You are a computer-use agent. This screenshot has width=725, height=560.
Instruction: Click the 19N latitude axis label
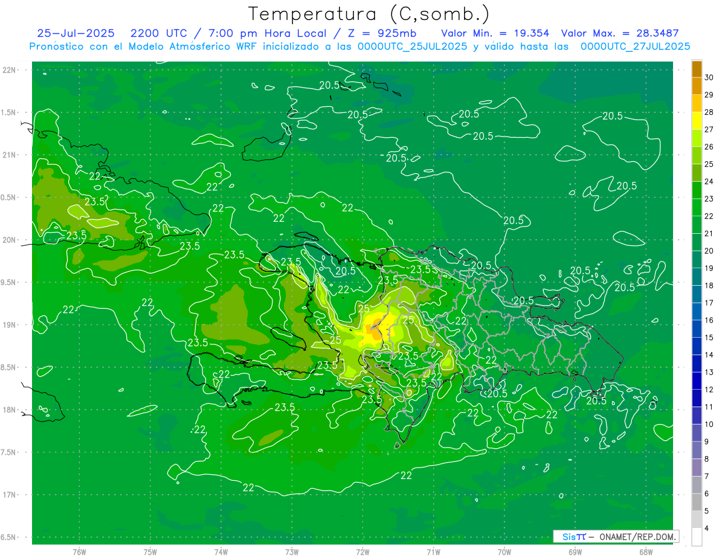click(x=10, y=325)
